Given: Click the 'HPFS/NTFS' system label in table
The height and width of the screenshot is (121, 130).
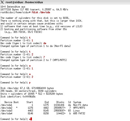Looking at the screenshot, I should tap(79, 108).
